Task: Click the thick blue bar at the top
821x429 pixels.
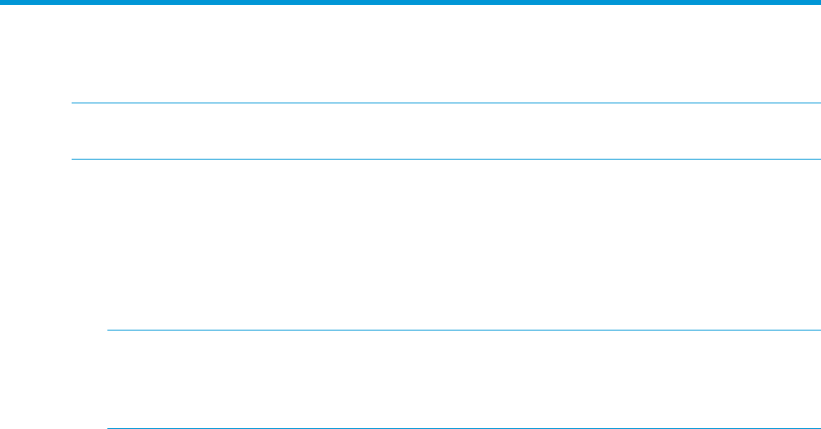Action: (x=410, y=2)
